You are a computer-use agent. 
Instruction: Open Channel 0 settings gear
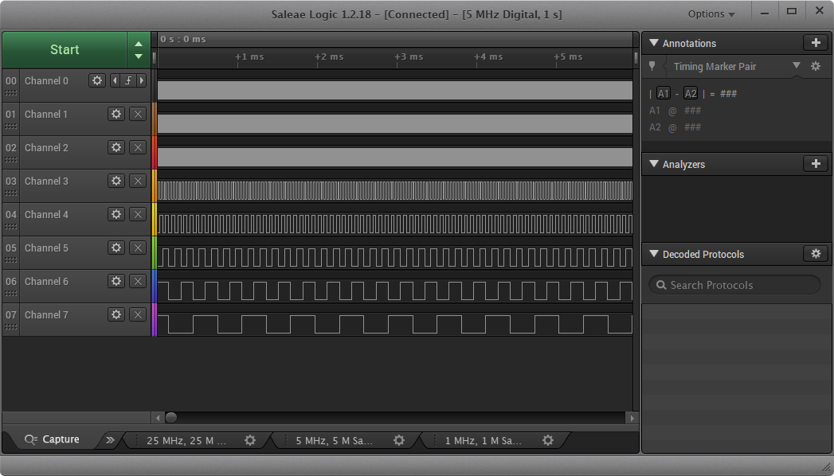click(x=97, y=80)
